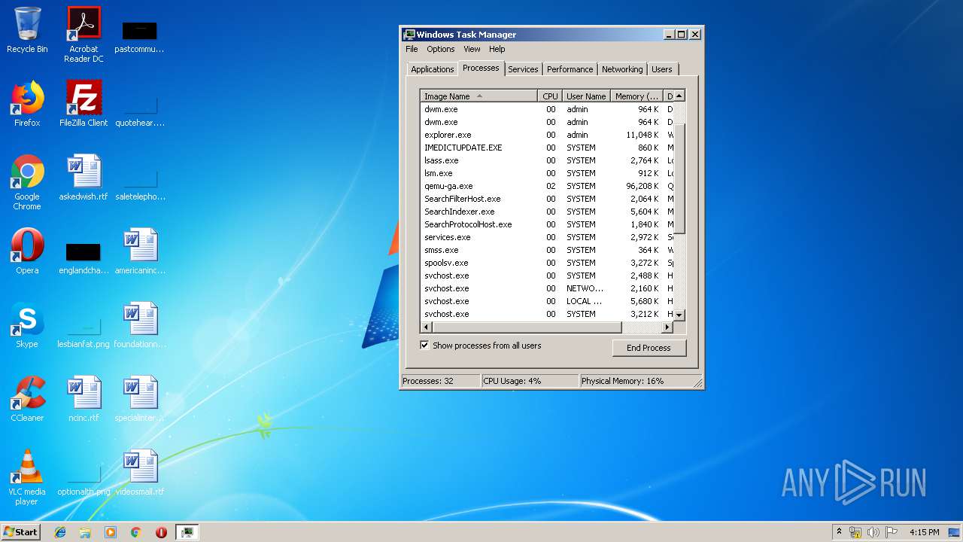Click the Start button

coord(20,532)
